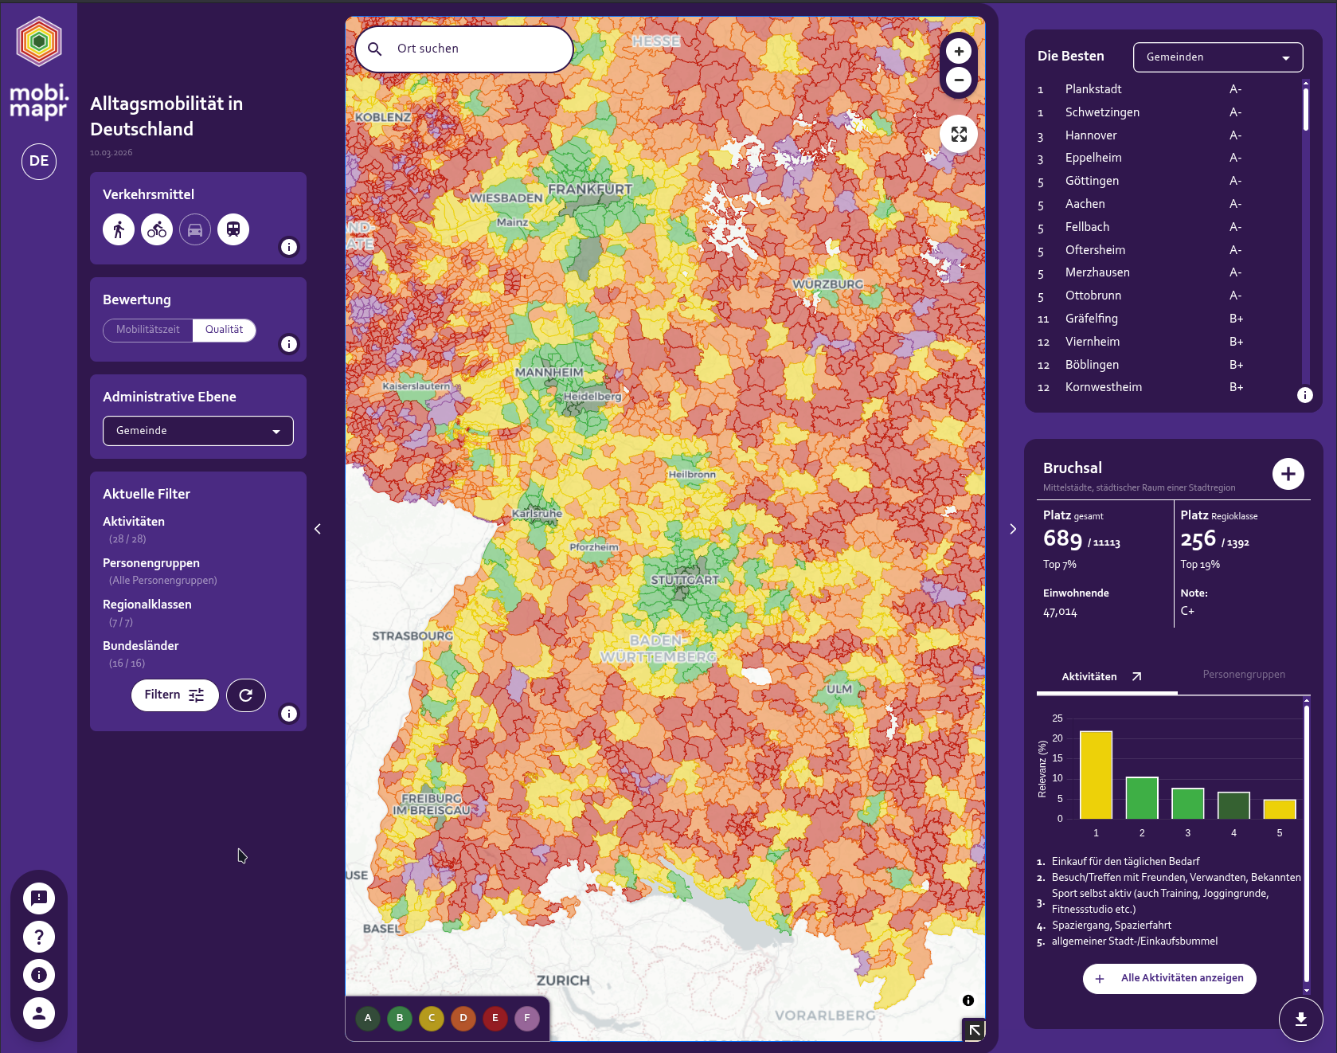This screenshot has width=1337, height=1053.
Task: Zoom in on the map
Action: pos(959,52)
